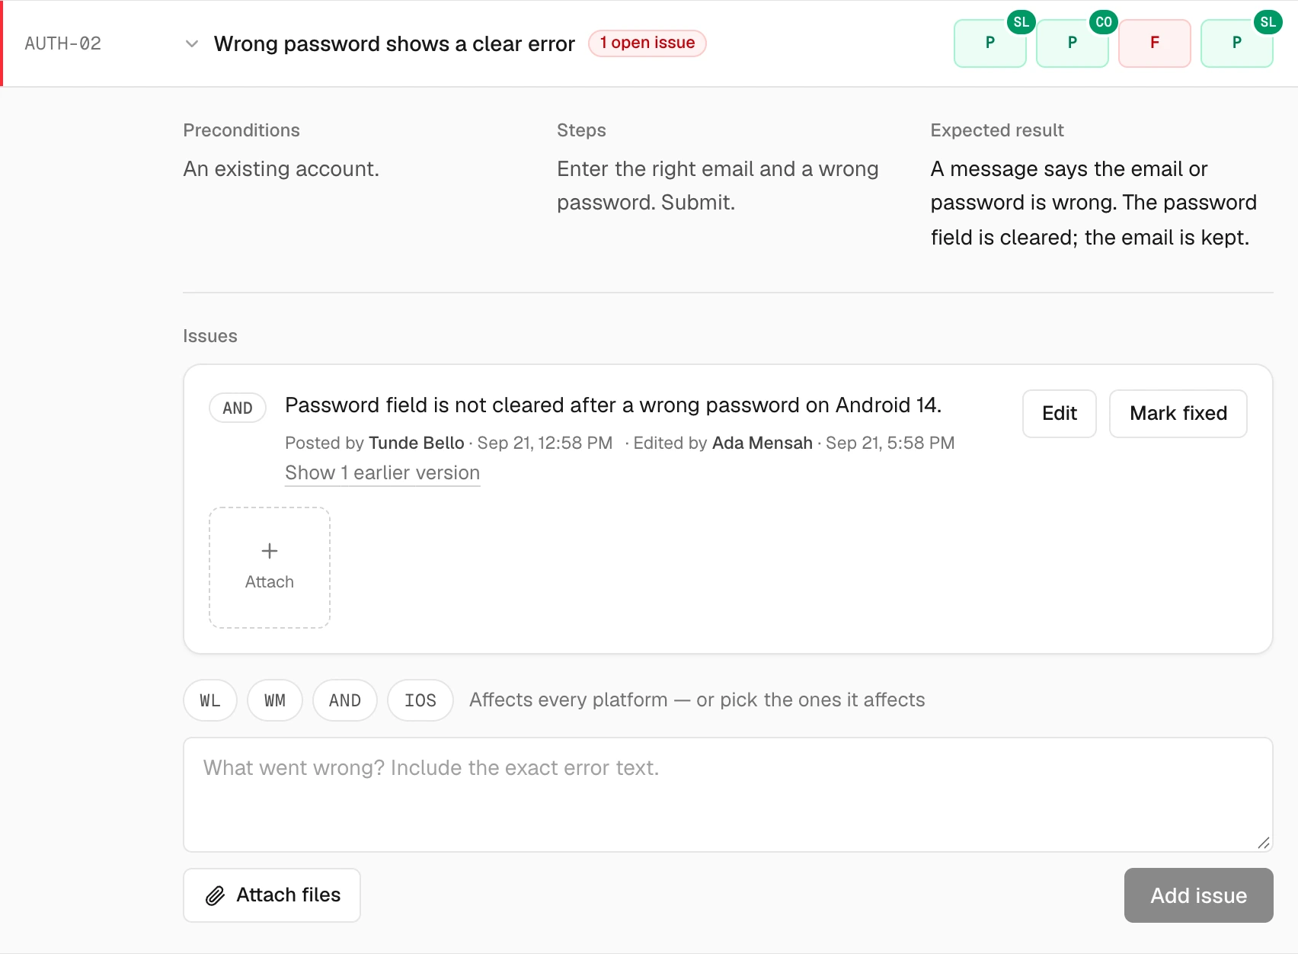Click the dashed Attach box in the issue
The width and height of the screenshot is (1298, 954).
click(x=270, y=568)
